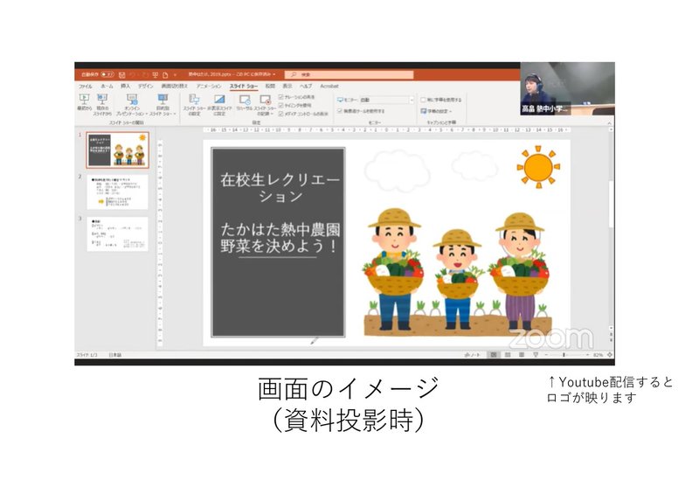This screenshot has height=494, width=699.
Task: Toggle メディア コントロールの表示 checkbox
Action: point(281,114)
